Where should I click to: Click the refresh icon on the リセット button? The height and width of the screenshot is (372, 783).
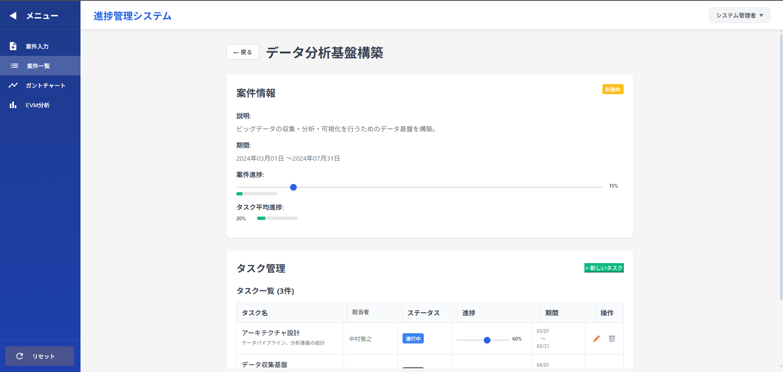(20, 356)
